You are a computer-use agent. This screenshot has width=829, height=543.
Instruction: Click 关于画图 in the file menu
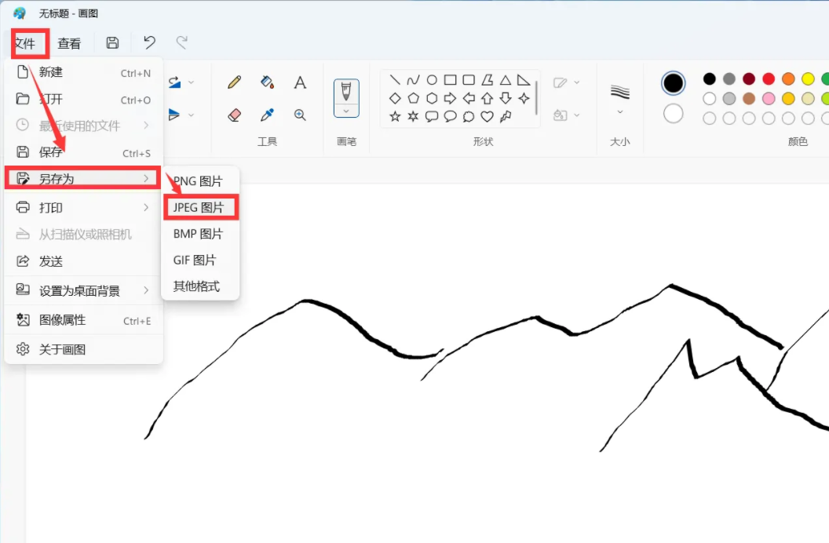63,349
